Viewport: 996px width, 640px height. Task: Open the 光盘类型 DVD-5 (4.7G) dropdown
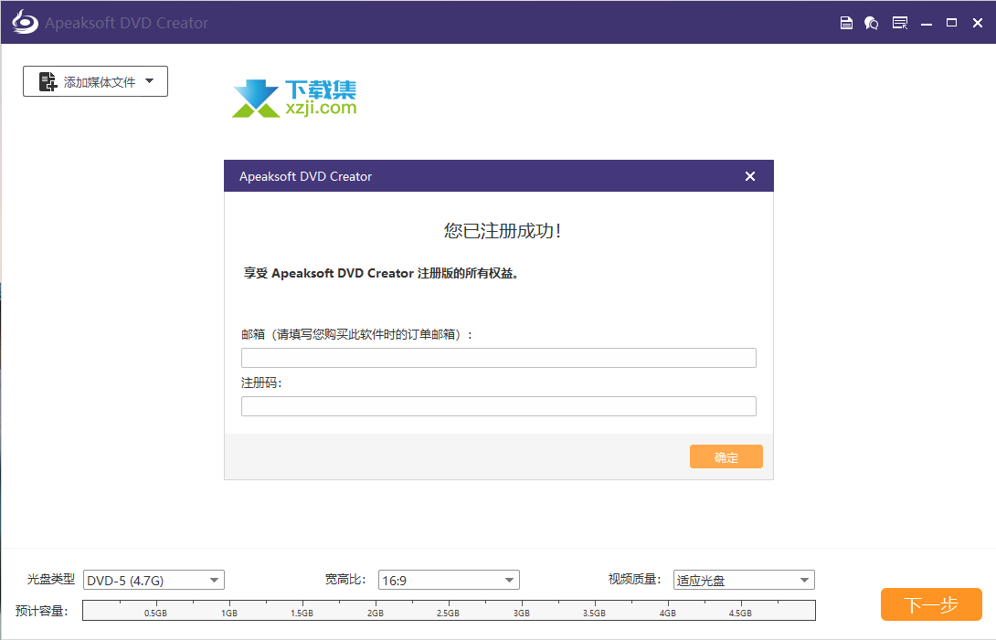(154, 580)
